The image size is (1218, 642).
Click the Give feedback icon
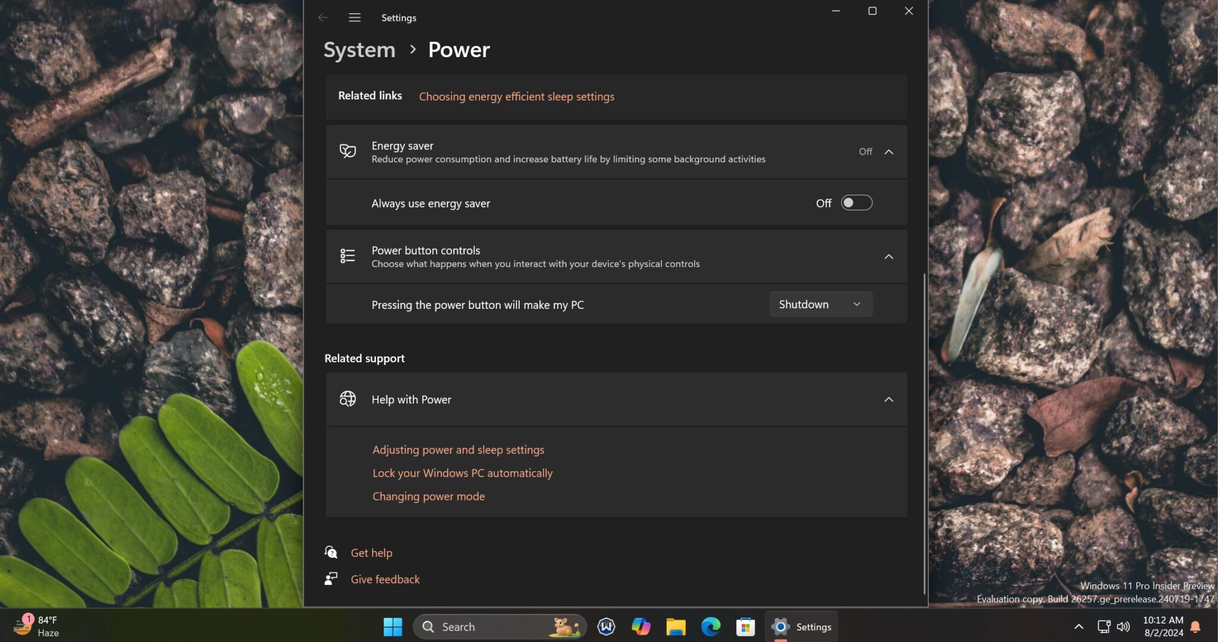pos(331,578)
